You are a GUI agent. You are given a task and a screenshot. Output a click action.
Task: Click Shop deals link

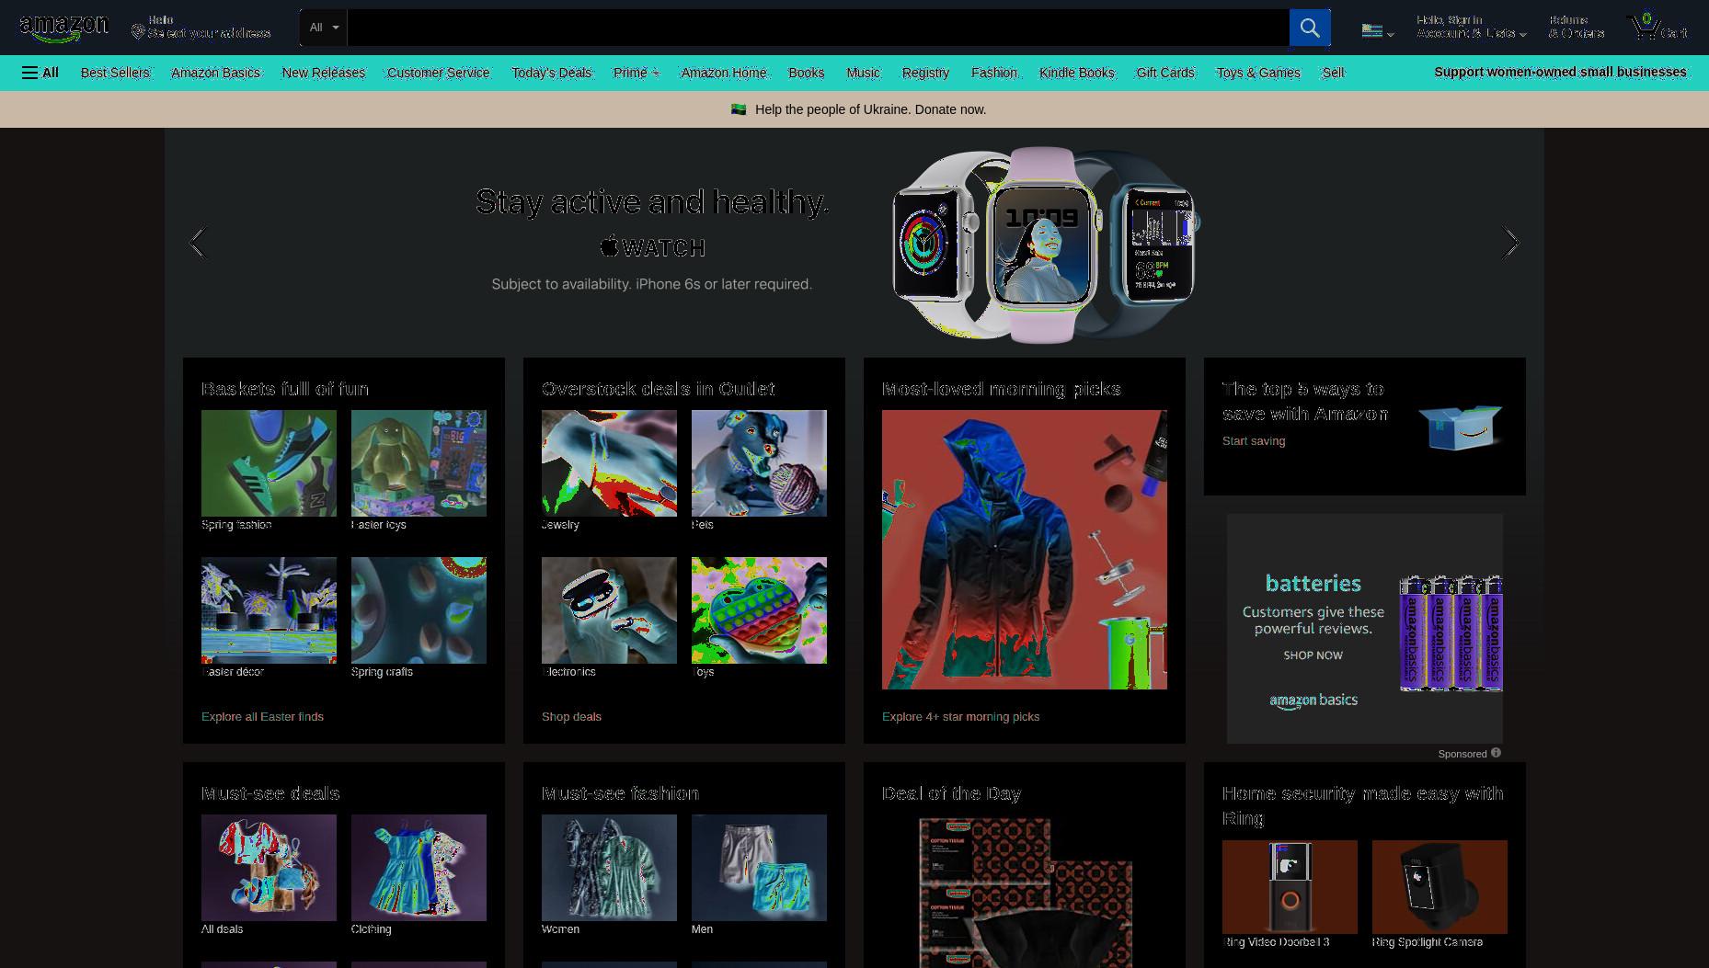(571, 716)
